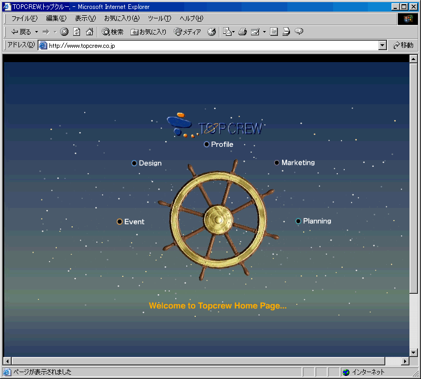Open the 編集(E) menu
421x379 pixels.
(x=56, y=18)
